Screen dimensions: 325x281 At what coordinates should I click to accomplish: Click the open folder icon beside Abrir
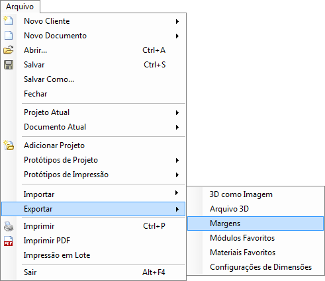point(9,50)
